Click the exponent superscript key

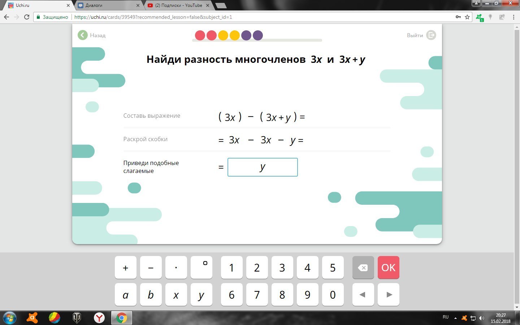[x=201, y=268]
